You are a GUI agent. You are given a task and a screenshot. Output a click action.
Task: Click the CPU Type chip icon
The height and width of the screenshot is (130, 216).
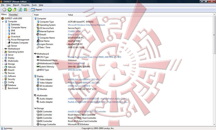(38, 57)
